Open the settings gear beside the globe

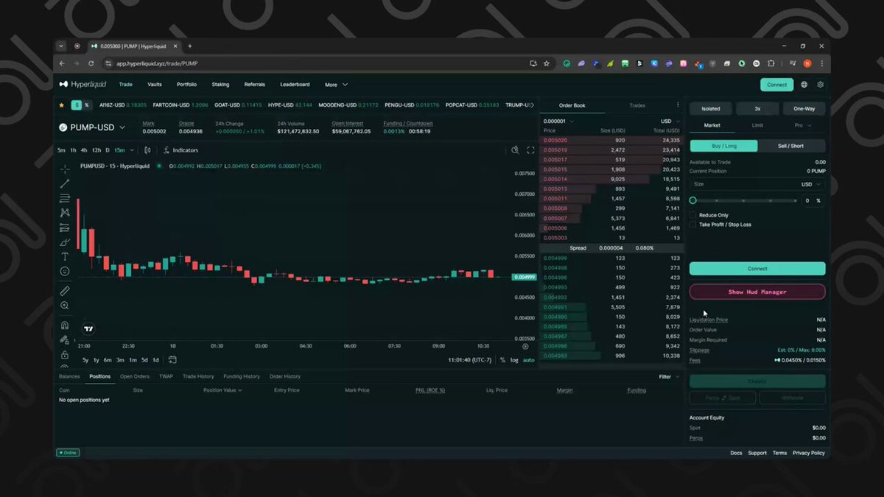[820, 85]
